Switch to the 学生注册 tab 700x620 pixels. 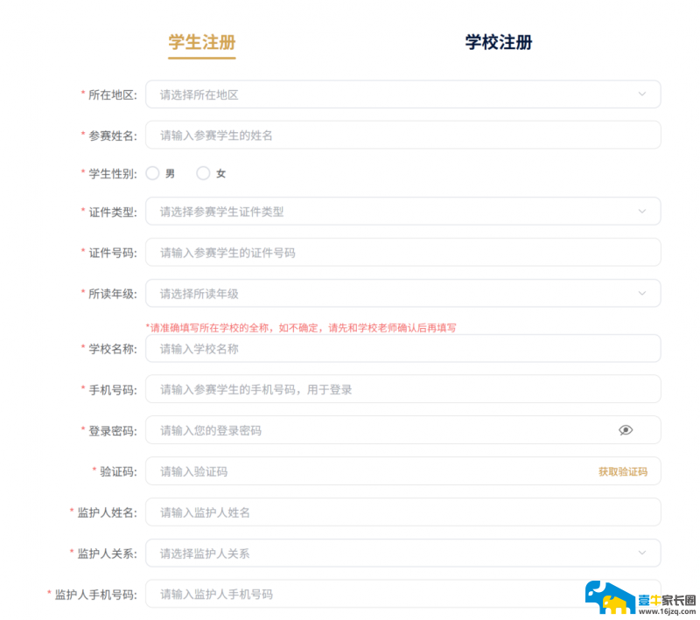coord(202,43)
